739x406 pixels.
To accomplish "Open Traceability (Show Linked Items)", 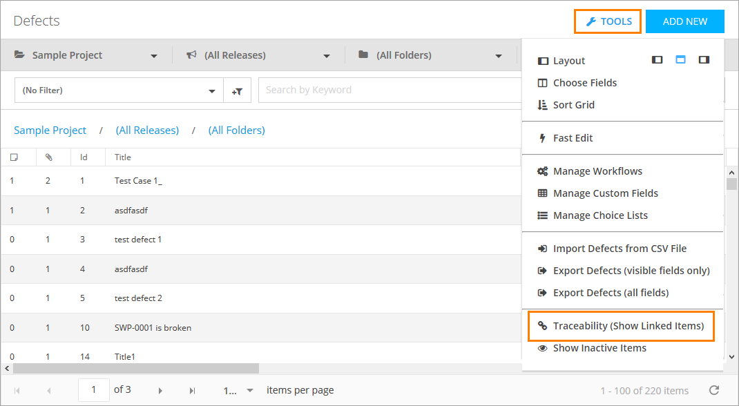I will pyautogui.click(x=621, y=326).
